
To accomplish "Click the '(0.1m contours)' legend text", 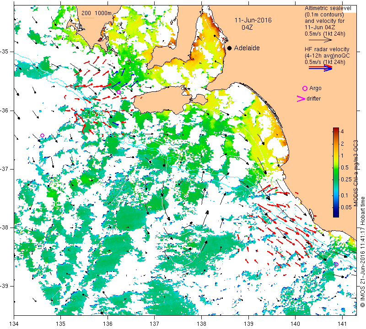I will [324, 15].
